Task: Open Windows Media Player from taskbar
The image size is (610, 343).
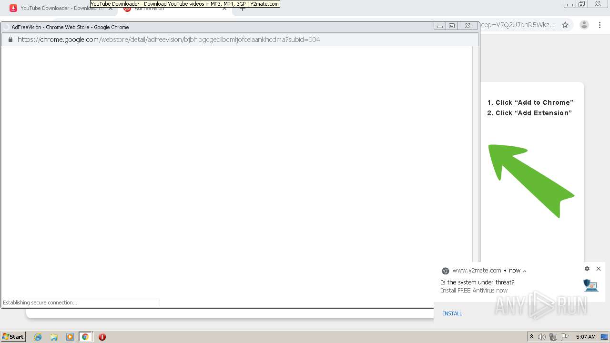Action: [70, 337]
